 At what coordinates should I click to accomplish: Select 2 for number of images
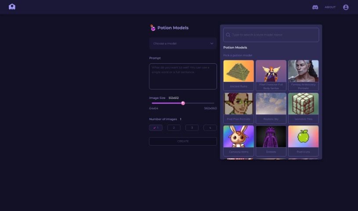click(x=174, y=128)
